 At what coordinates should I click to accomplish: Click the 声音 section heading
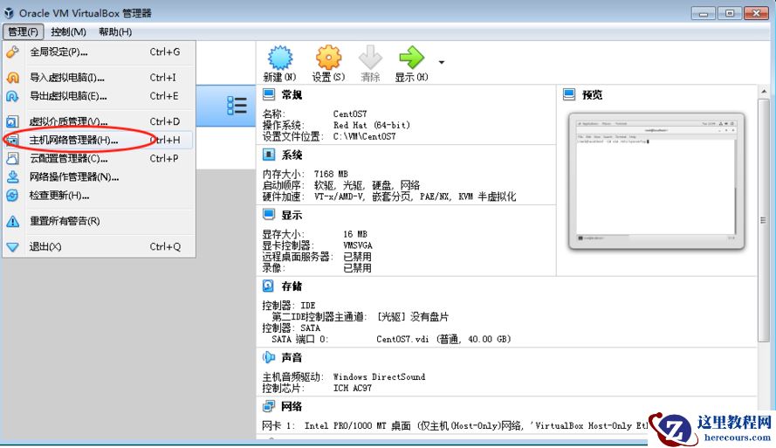pos(292,357)
